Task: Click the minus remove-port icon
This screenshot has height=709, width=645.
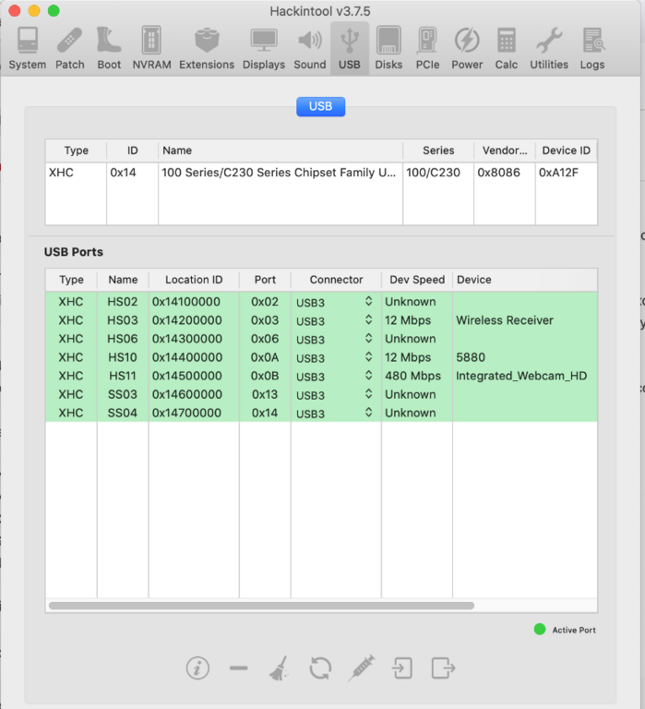Action: tap(238, 667)
